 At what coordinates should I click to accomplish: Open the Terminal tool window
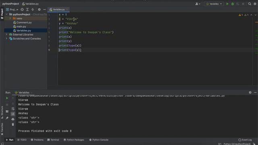[53, 140]
